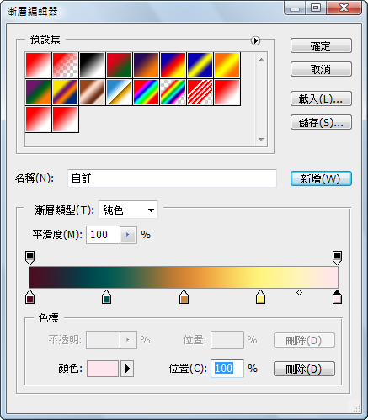Open the 漸層類型 gradient type dropdown
This screenshot has width=368, height=420.
pos(128,210)
